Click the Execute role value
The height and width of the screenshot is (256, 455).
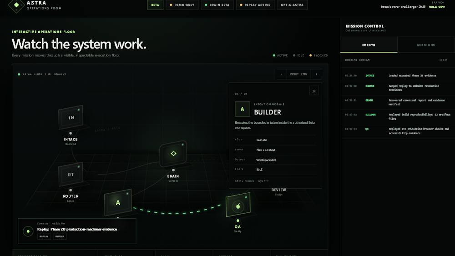(x=262, y=140)
